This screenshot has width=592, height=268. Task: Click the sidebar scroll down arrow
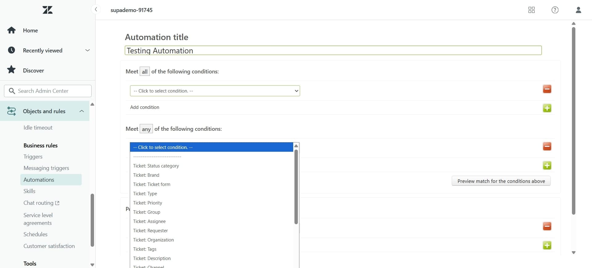tap(92, 265)
